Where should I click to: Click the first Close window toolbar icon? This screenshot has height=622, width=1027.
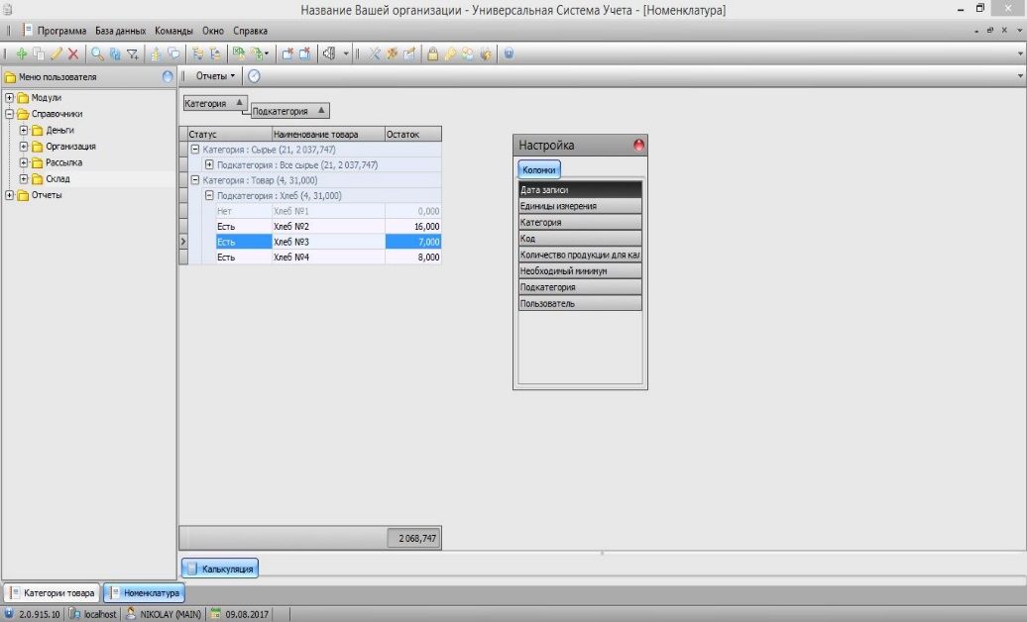point(287,54)
